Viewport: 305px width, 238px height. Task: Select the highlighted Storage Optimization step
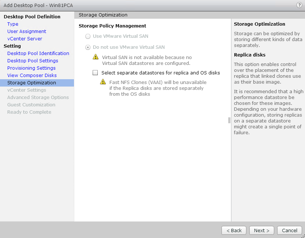click(37, 83)
